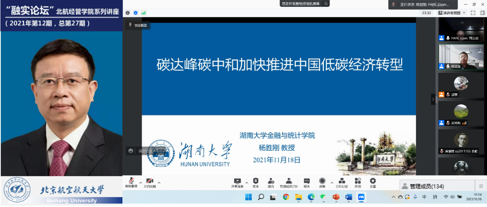Open PowerPoint from the Windows taskbar
Image resolution: width=487 pixels, height=207 pixels.
[x=336, y=197]
